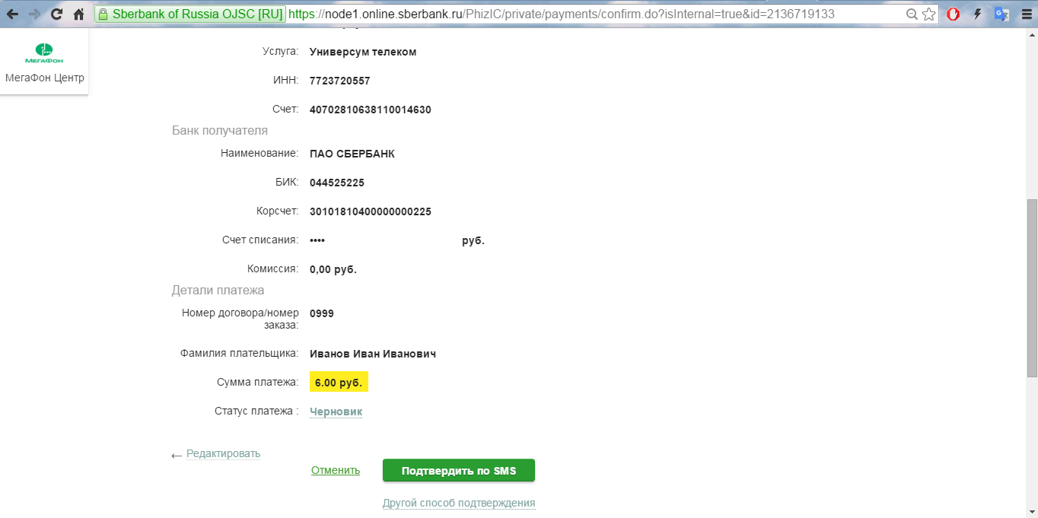
Task: Click the MegaFon logo thumbnail
Action: (44, 52)
